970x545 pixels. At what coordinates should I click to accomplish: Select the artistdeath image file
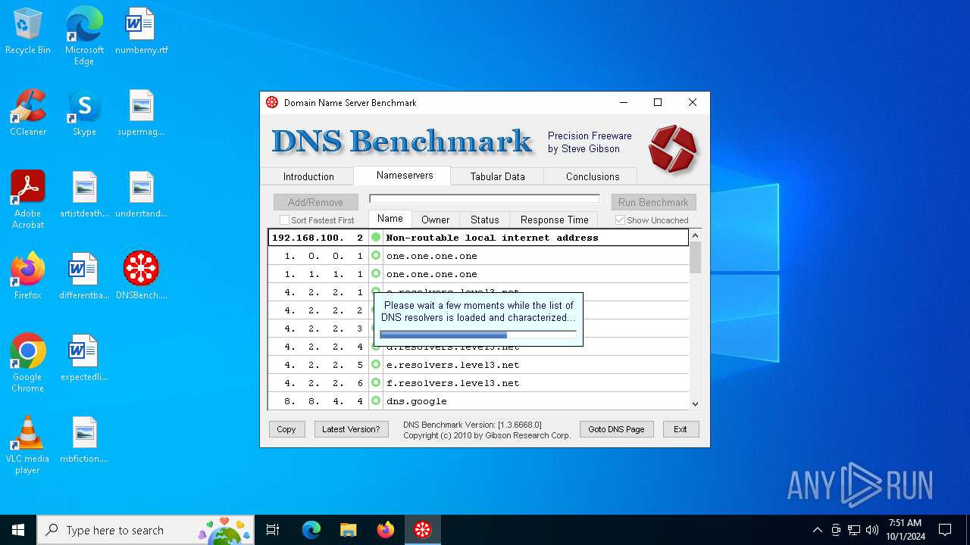(84, 195)
